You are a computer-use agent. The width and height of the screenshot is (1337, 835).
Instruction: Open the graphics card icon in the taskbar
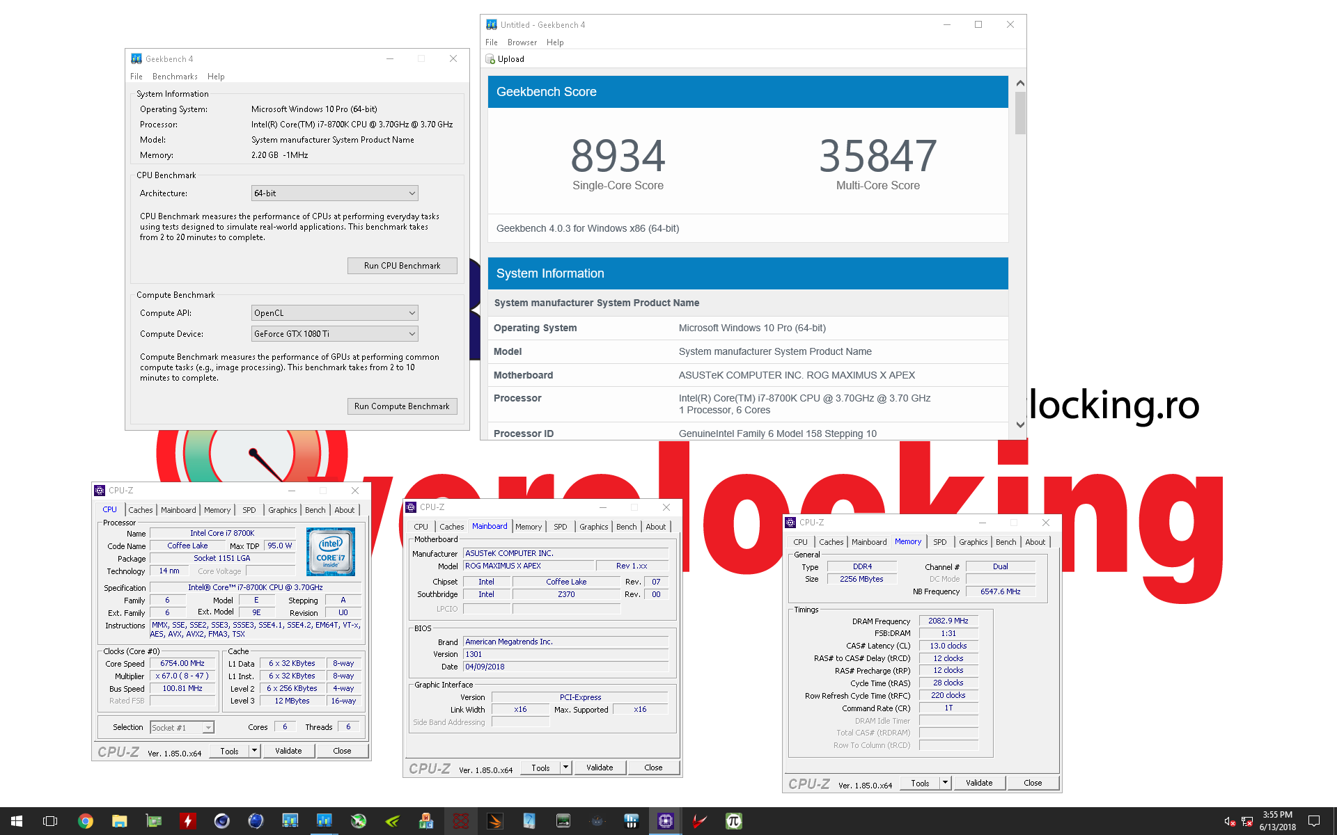(x=153, y=821)
